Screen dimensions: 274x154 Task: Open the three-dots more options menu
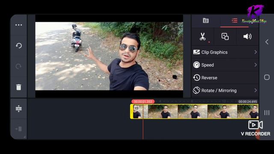[18, 25]
